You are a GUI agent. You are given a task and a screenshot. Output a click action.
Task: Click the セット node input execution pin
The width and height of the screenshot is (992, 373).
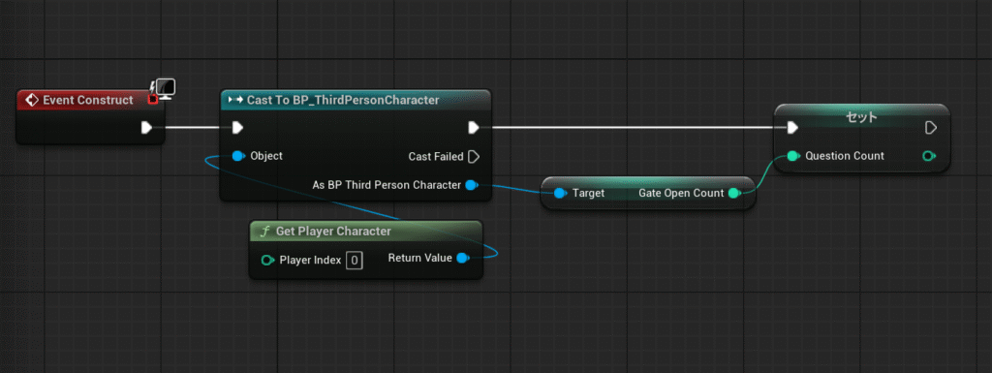click(x=792, y=128)
